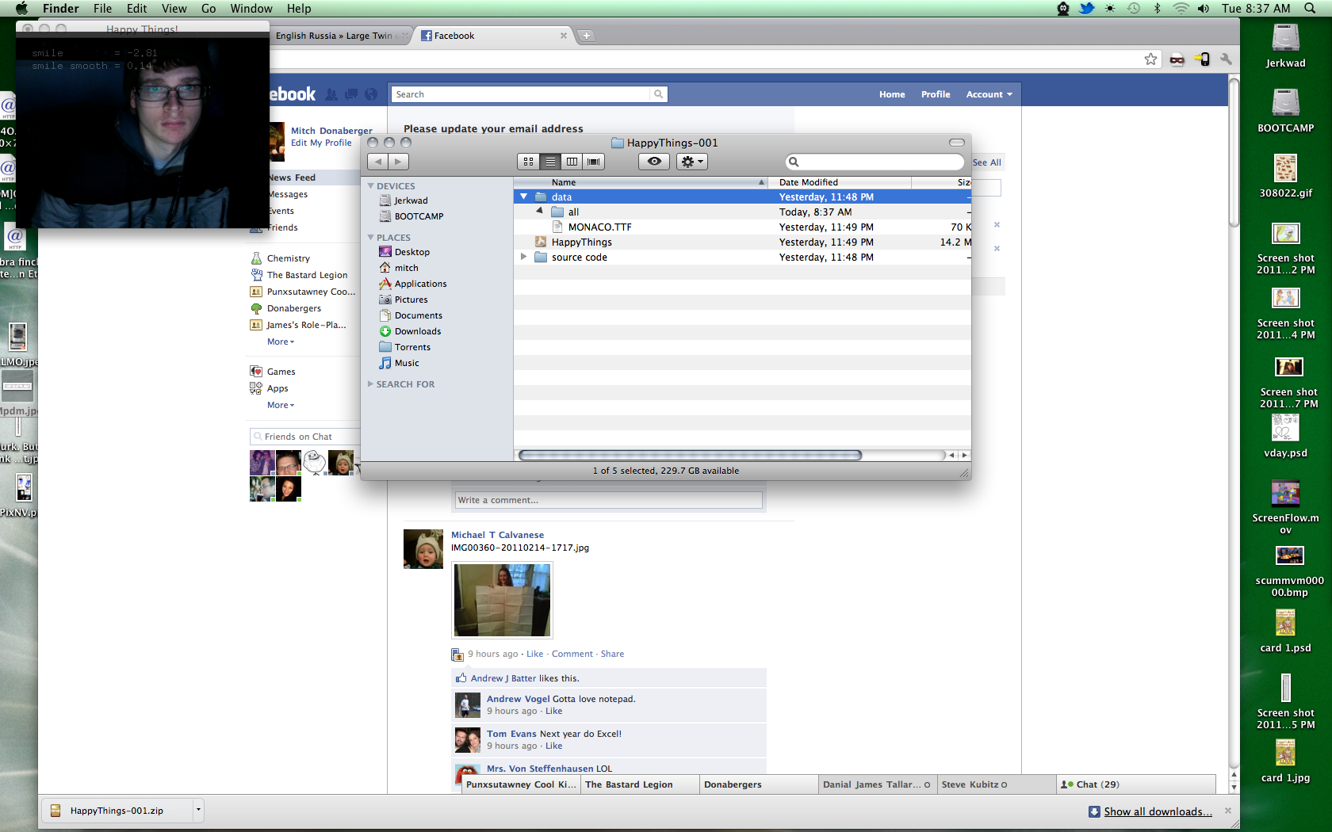Expand the source code folder

523,257
